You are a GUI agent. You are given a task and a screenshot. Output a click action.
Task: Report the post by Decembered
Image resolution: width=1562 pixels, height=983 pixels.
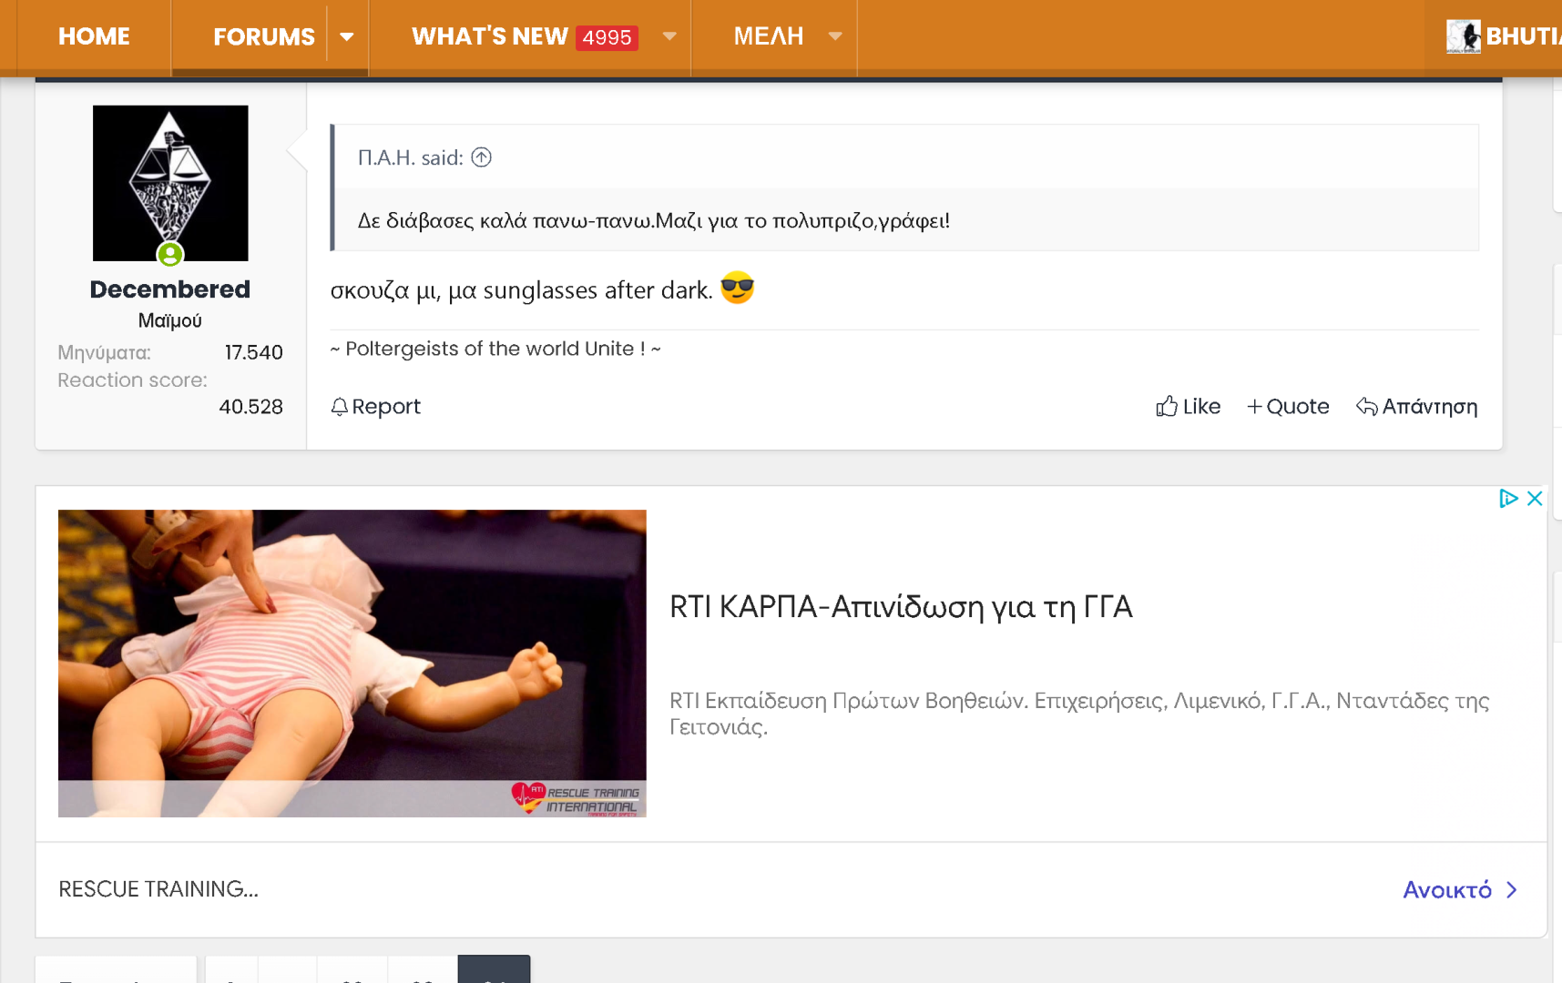375,407
